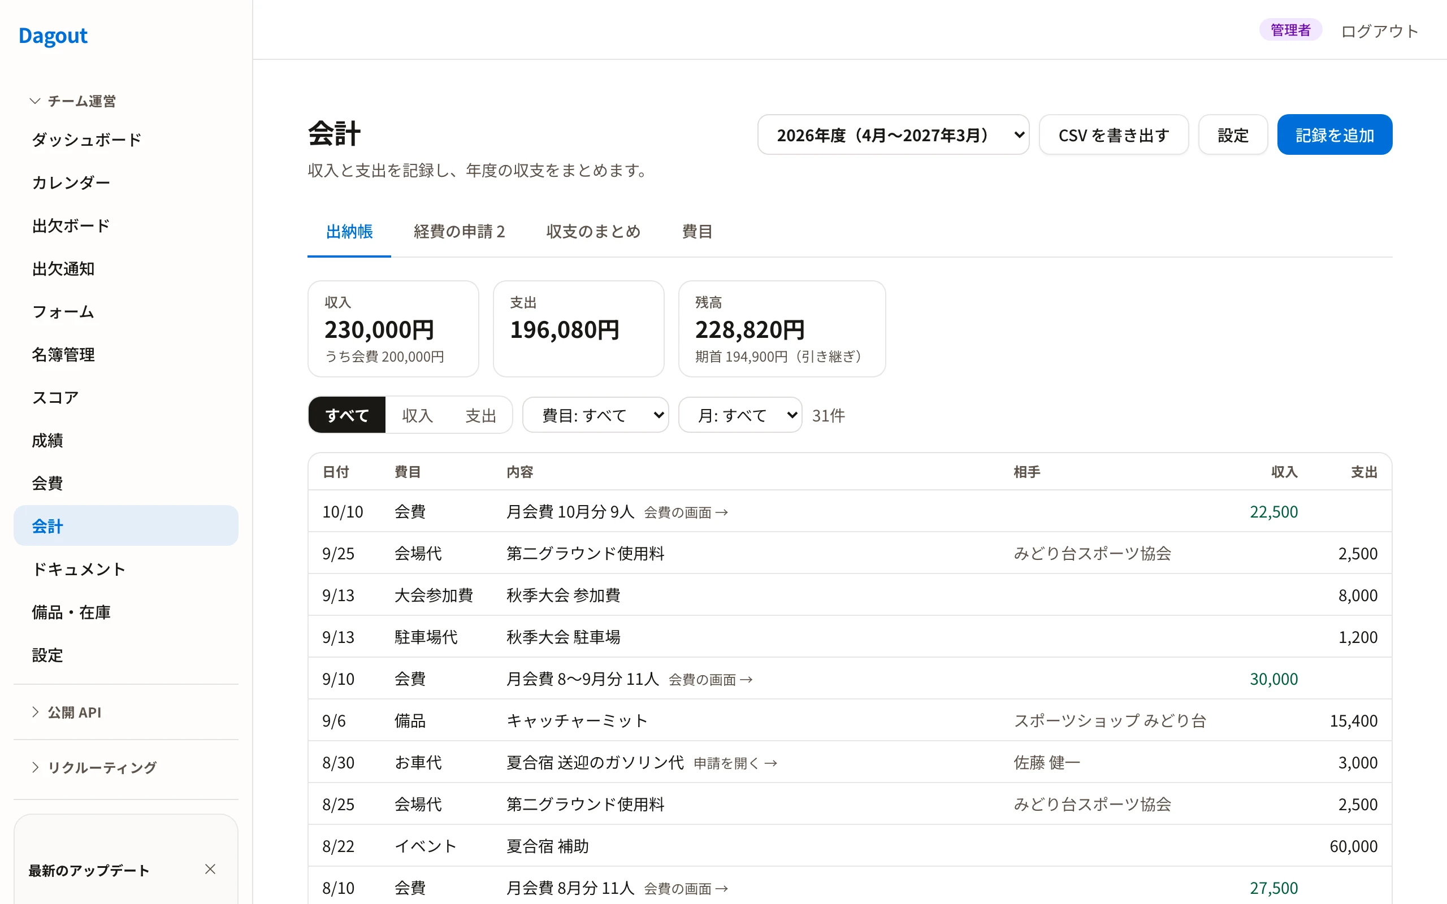Open 会費の画面 link for 10月分 row
This screenshot has width=1447, height=904.
[686, 512]
